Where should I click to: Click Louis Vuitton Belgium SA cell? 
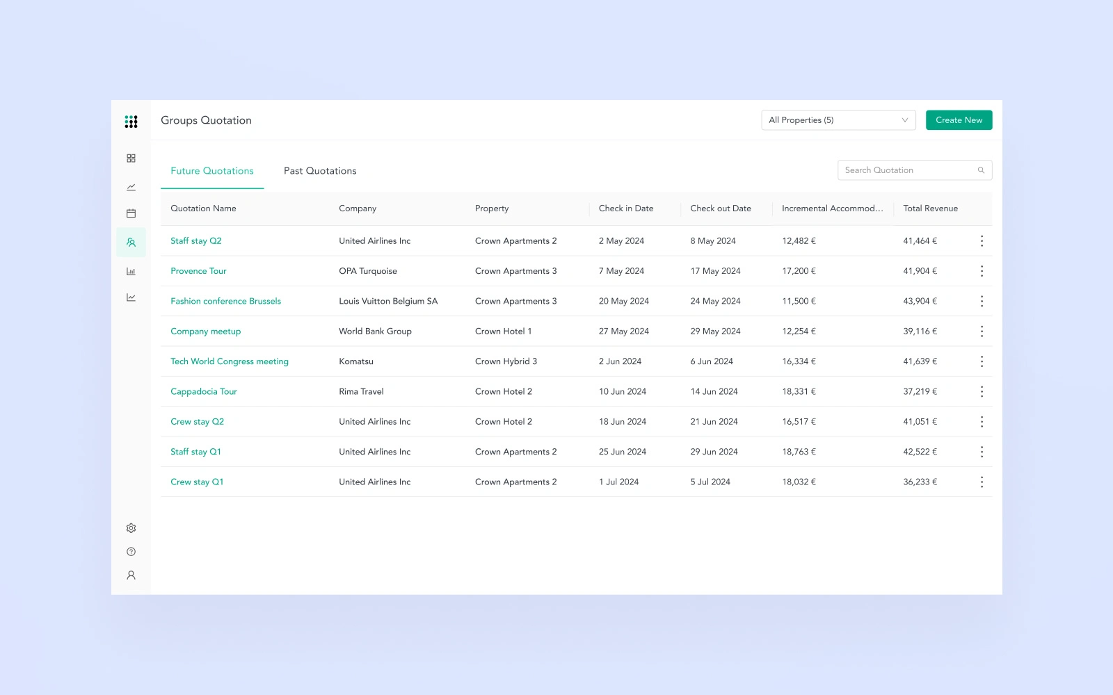pyautogui.click(x=388, y=301)
